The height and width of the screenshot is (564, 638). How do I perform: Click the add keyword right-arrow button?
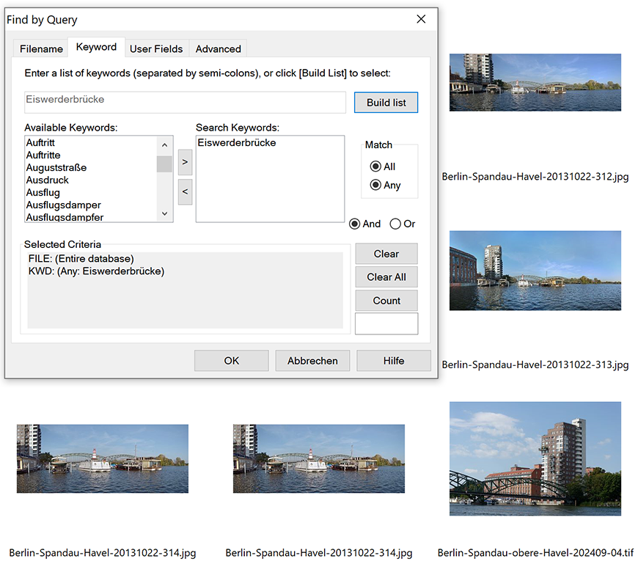(x=185, y=161)
